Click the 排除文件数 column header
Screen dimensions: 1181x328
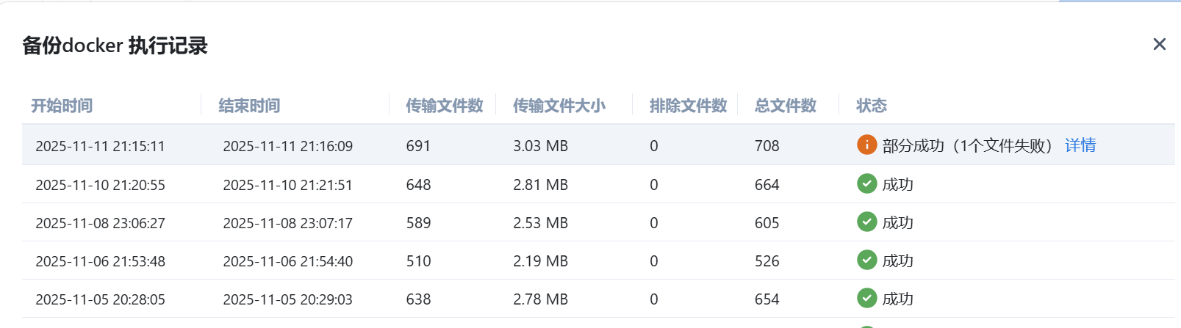point(688,106)
